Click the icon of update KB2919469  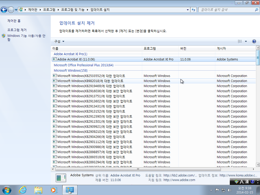coord(55,86)
